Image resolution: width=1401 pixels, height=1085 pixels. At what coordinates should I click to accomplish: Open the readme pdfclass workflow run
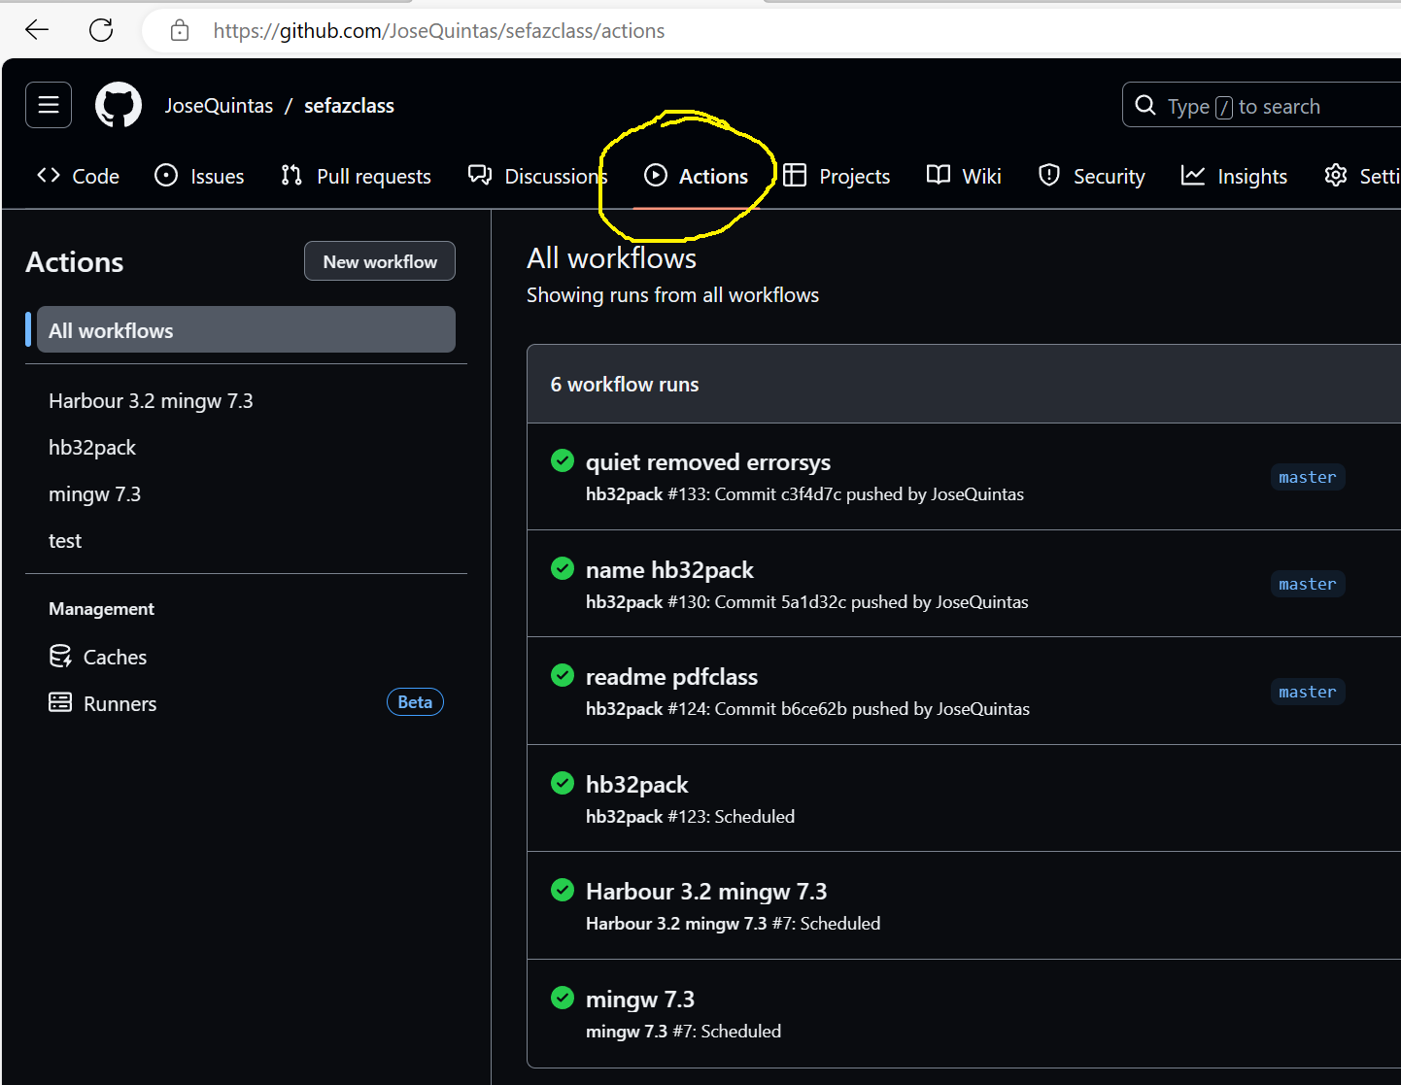[671, 677]
